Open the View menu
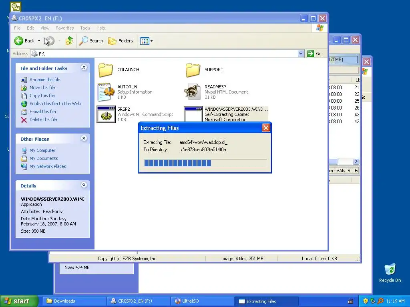 45,28
